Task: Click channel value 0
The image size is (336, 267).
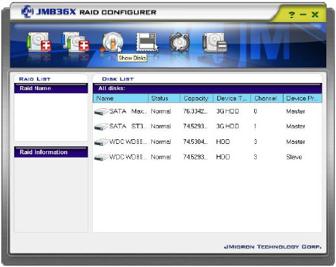Action: 256,111
